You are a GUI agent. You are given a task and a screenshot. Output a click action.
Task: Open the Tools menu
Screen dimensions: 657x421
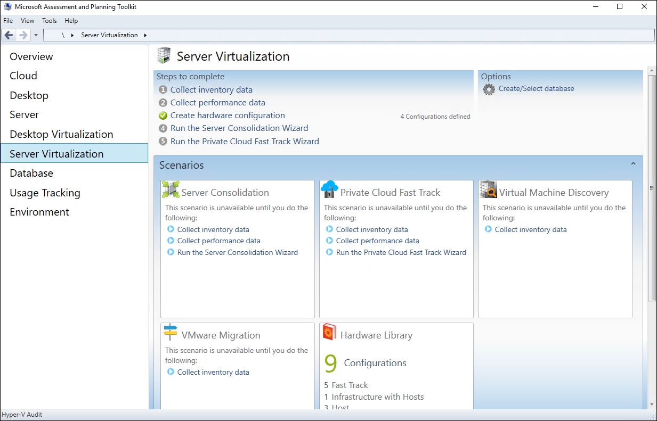coord(50,21)
